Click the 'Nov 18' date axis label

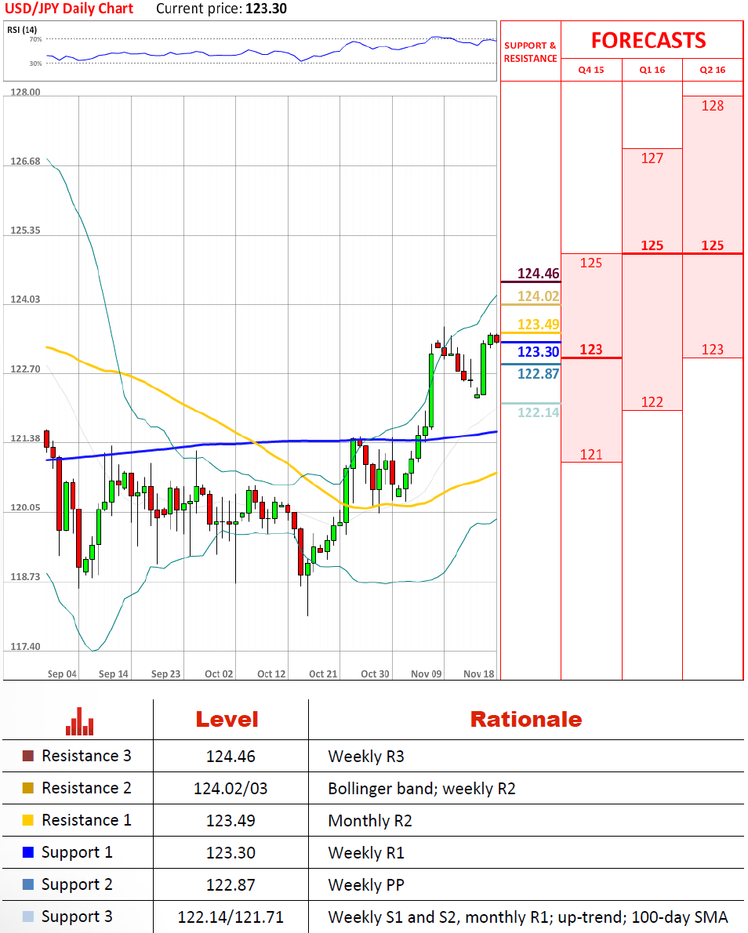[479, 673]
